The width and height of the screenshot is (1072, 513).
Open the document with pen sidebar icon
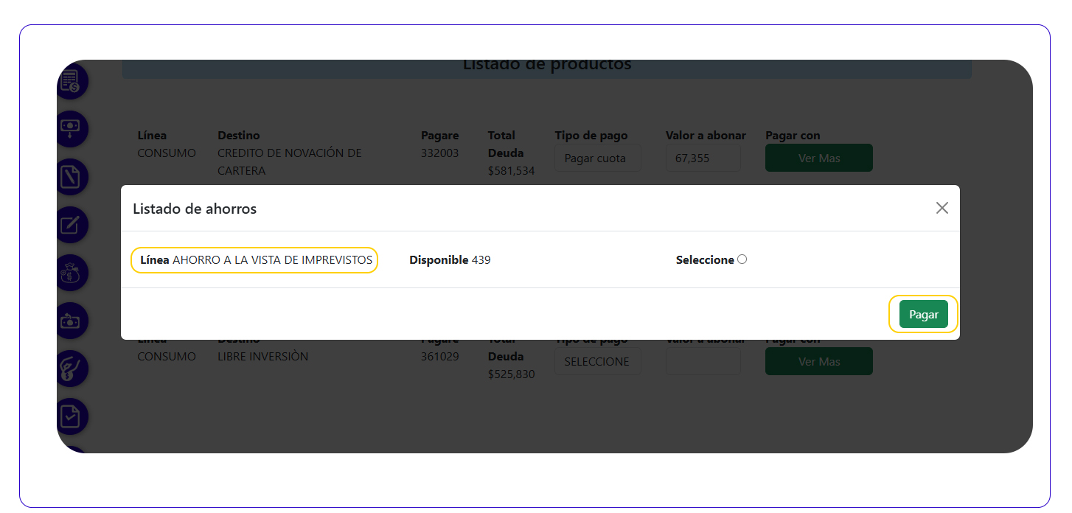pos(72,177)
